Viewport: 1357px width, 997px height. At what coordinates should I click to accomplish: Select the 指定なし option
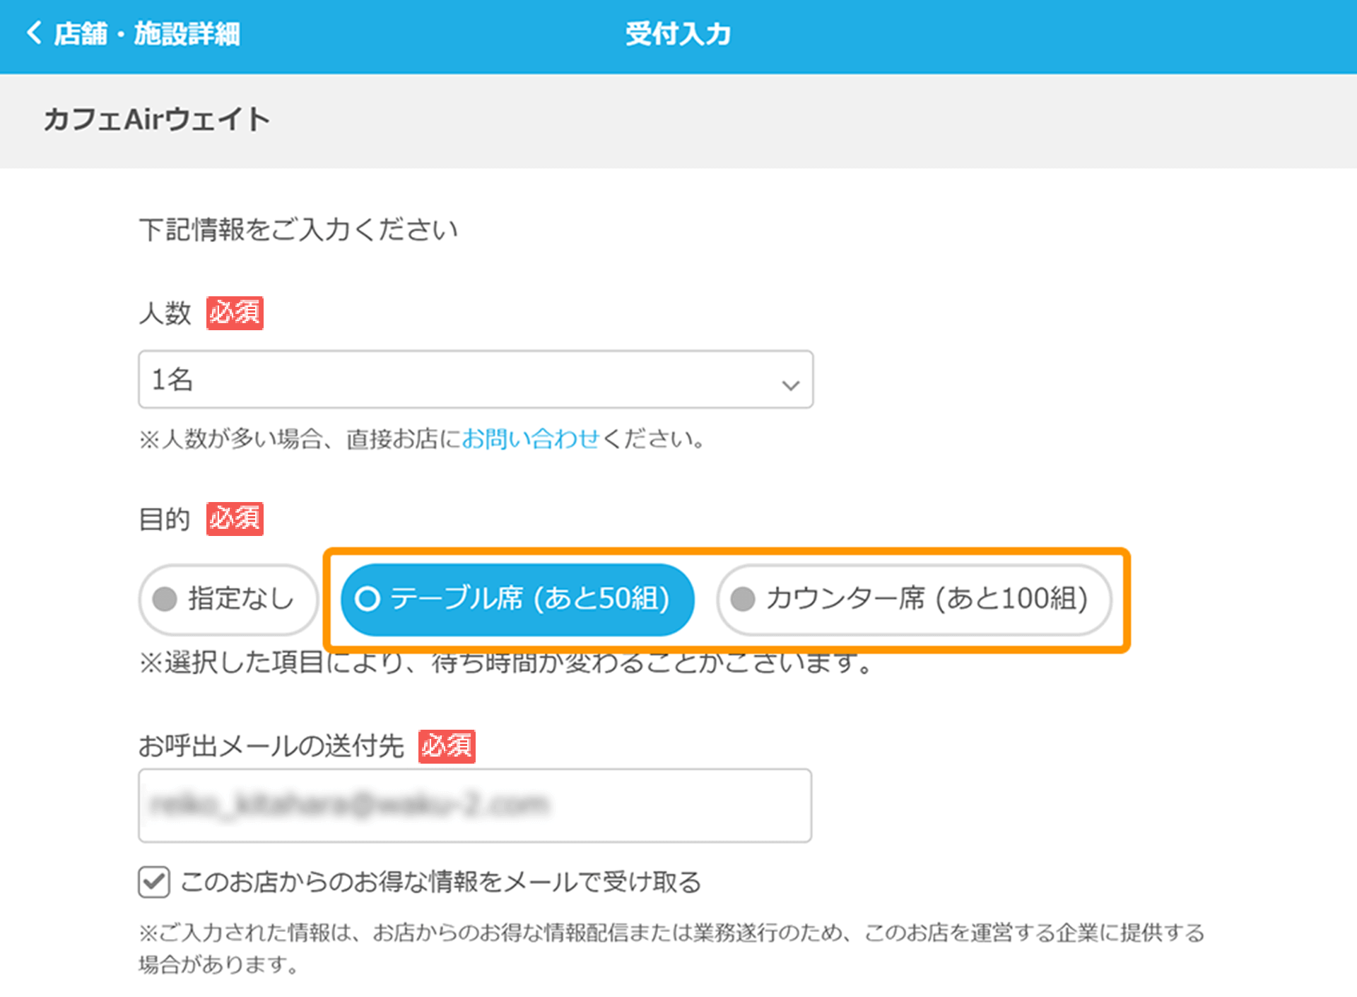228,599
